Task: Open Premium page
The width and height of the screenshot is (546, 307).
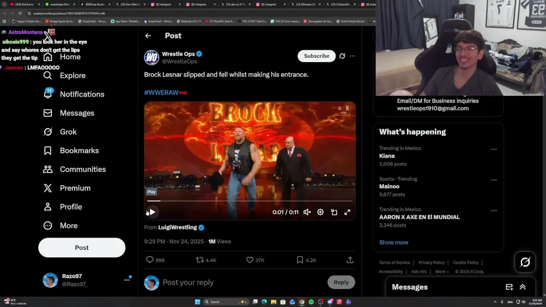Action: [x=67, y=188]
